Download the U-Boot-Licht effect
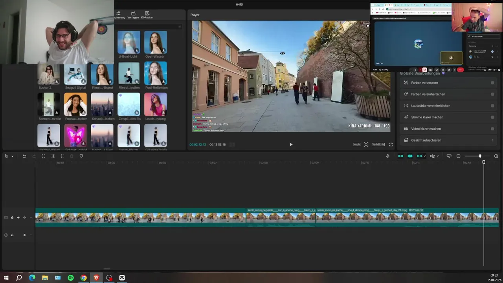 137,50
